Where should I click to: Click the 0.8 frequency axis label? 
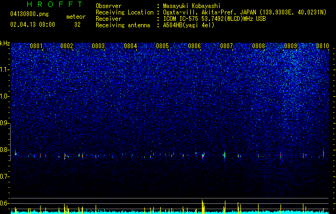point(4,150)
